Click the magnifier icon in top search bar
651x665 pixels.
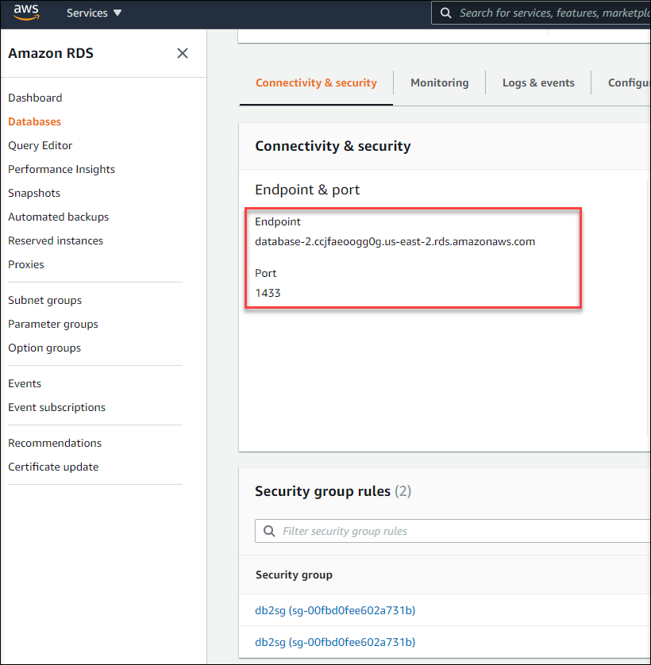pos(445,13)
